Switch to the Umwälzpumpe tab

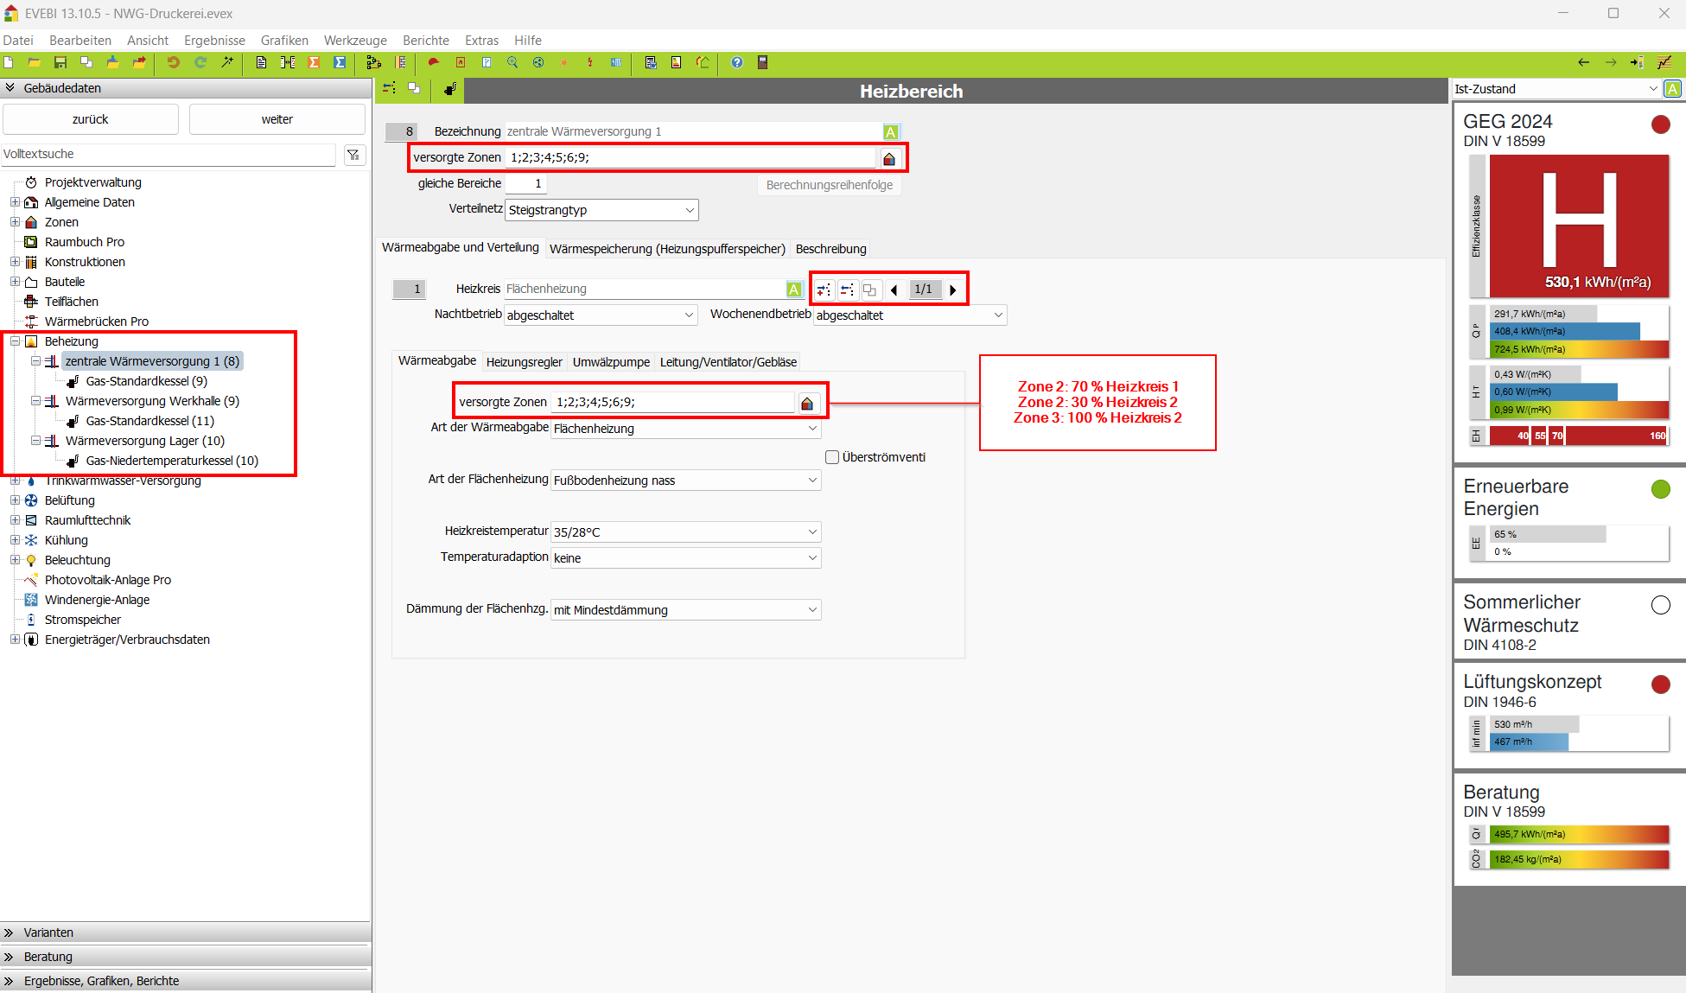click(611, 362)
